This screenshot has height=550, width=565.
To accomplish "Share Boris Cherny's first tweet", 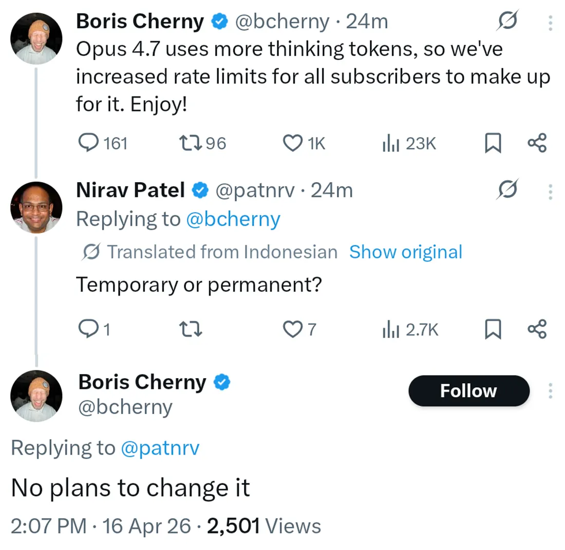I will [x=537, y=143].
